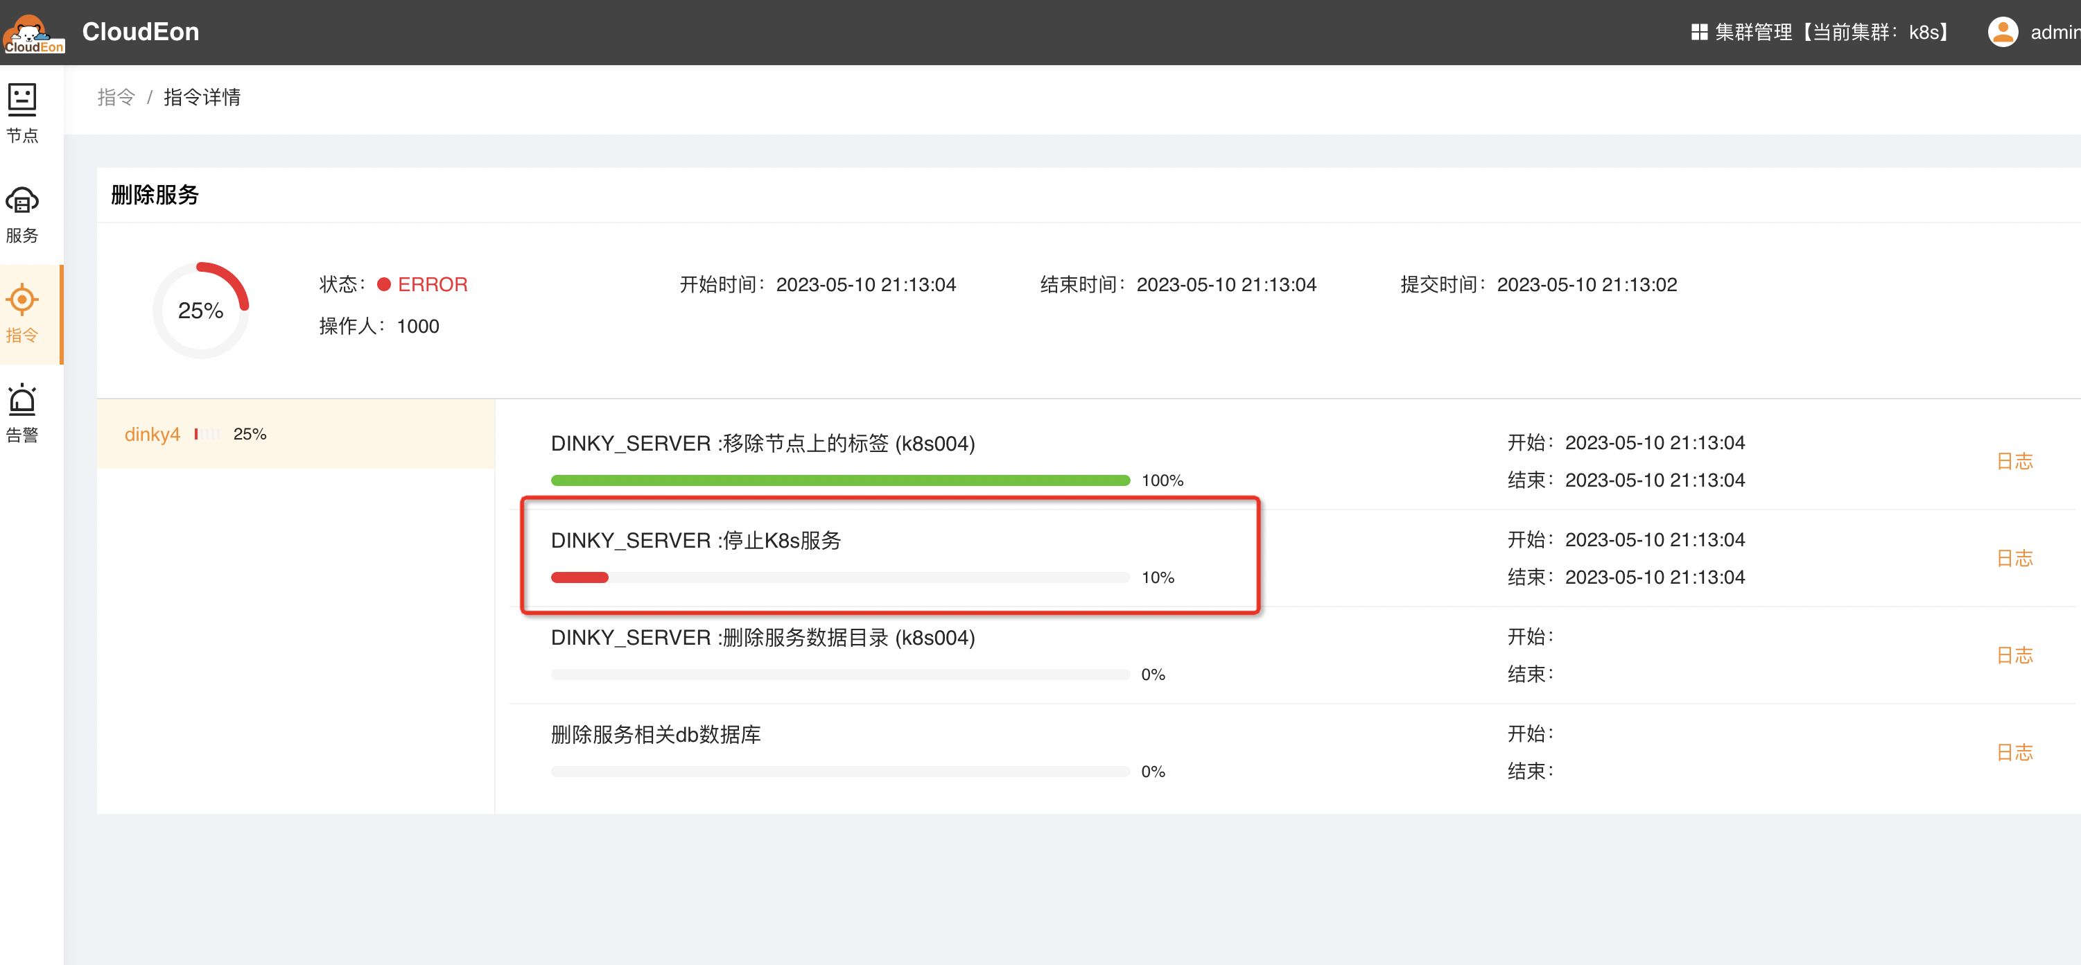Click the CloudEon title text
The width and height of the screenshot is (2081, 965).
pyautogui.click(x=141, y=33)
